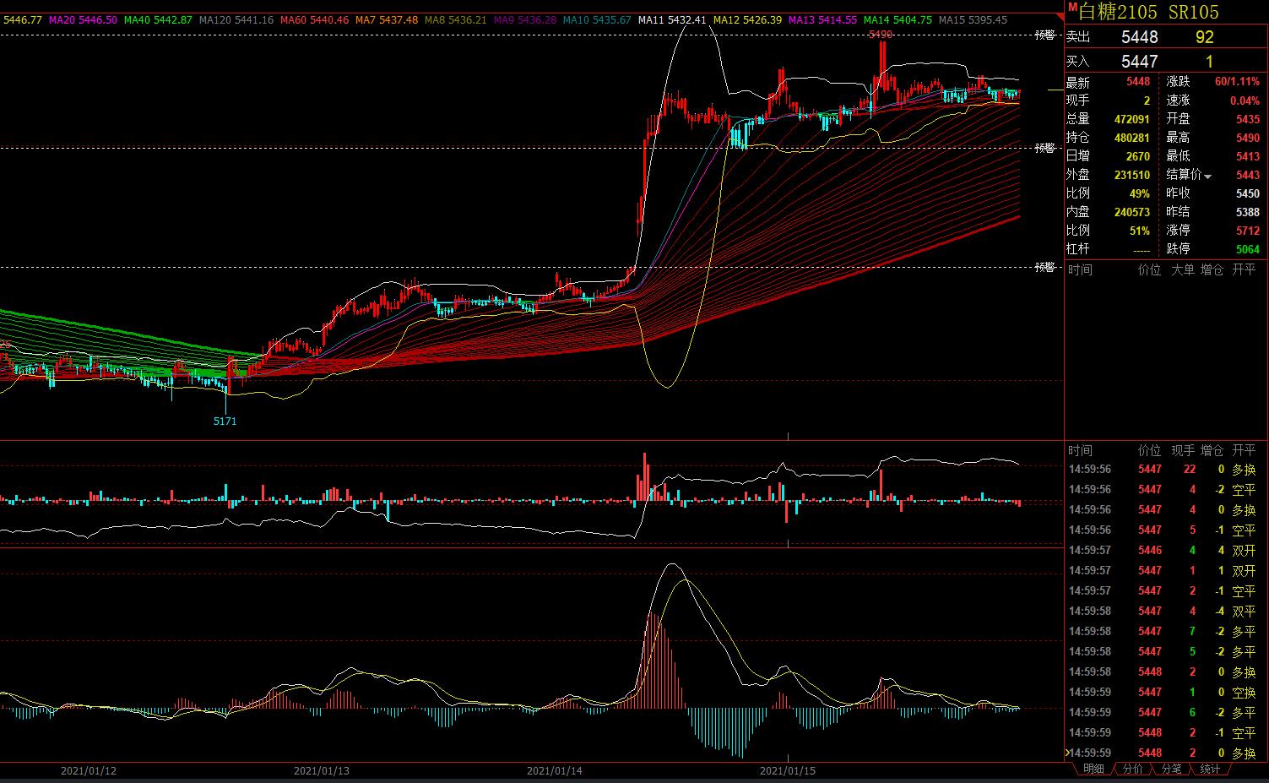Select the 涨停 value 5712
The height and width of the screenshot is (783, 1269).
point(1247,231)
